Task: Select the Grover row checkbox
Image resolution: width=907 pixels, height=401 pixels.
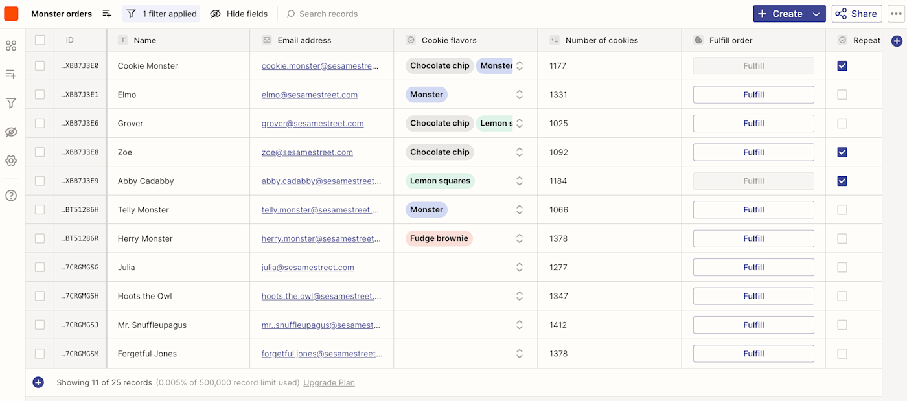Action: tap(40, 123)
